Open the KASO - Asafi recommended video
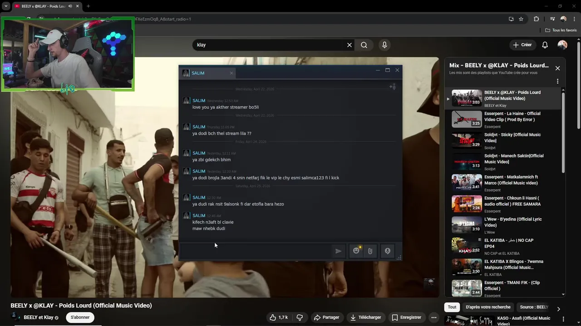Viewport: 581px width, 326px height. [504, 321]
